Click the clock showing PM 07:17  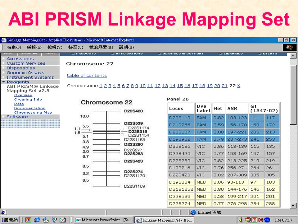[283, 220]
